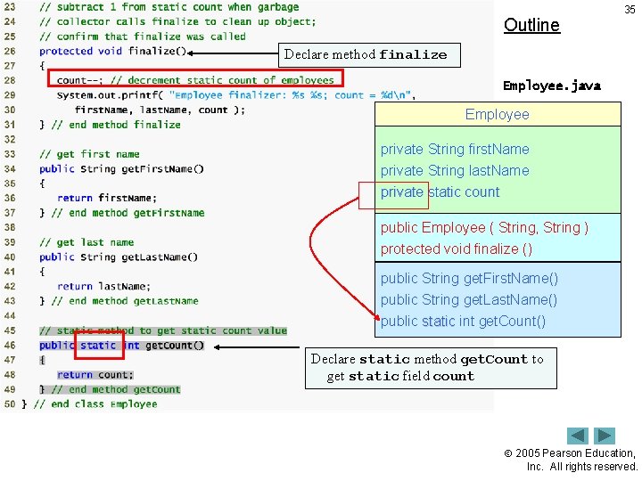Go to the previous slide arrow
The height and width of the screenshot is (481, 642).
click(577, 436)
